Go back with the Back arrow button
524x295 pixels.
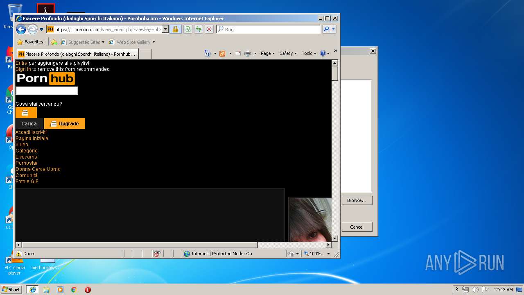tap(21, 29)
